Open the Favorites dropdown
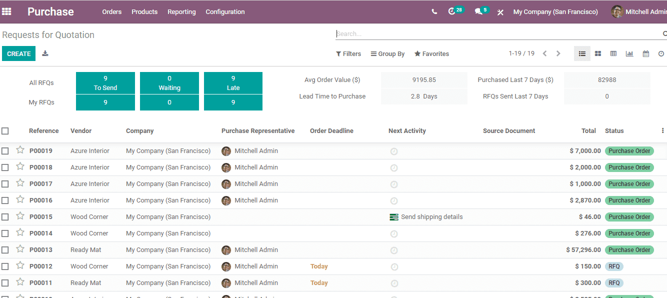Image resolution: width=667 pixels, height=298 pixels. 431,53
